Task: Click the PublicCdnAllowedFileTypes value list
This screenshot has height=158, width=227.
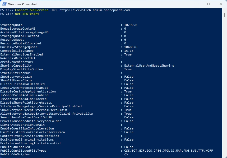Action: 168,151
